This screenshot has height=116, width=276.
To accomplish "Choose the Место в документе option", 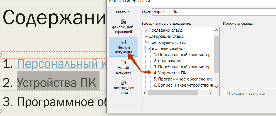I will click(124, 47).
